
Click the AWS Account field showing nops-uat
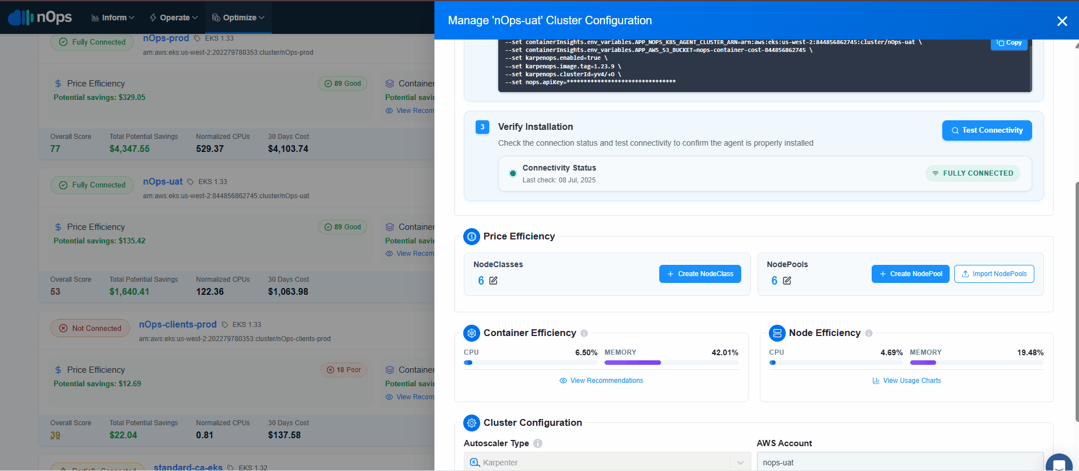(x=900, y=462)
